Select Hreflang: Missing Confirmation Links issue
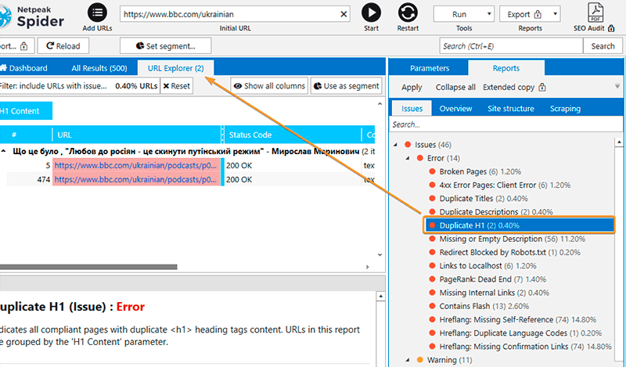The height and width of the screenshot is (367, 626). coord(520,346)
